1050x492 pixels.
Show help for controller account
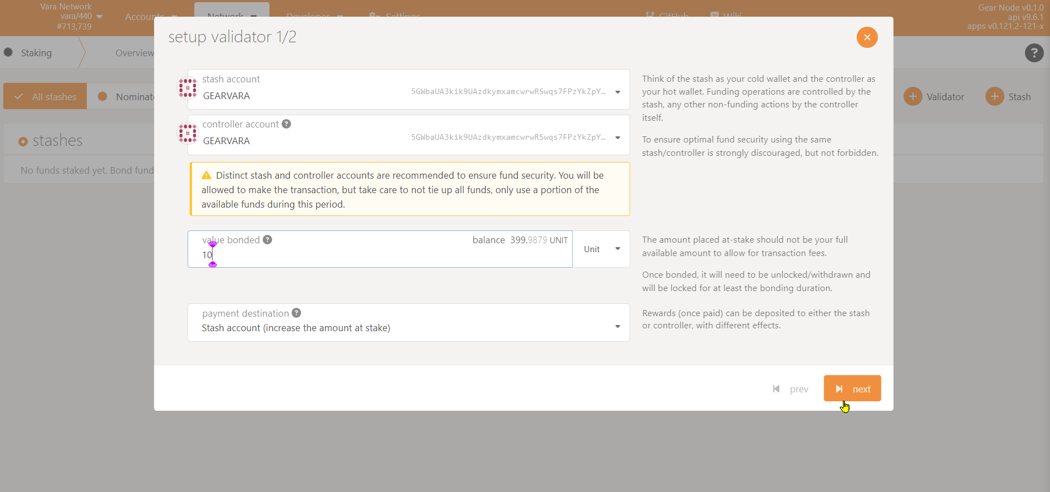click(x=286, y=124)
